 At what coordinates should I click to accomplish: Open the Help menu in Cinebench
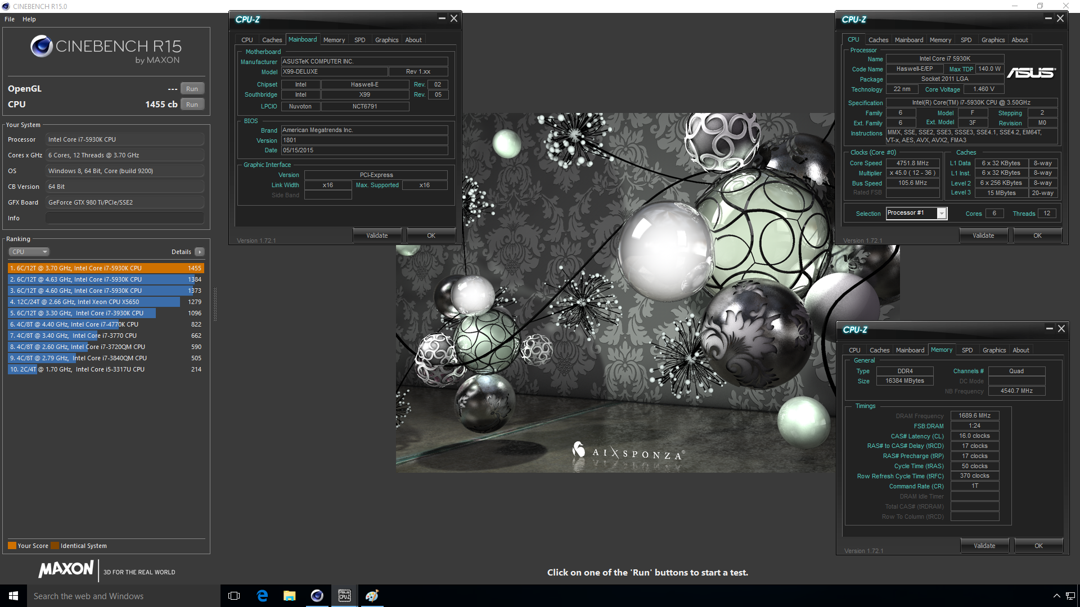tap(29, 19)
